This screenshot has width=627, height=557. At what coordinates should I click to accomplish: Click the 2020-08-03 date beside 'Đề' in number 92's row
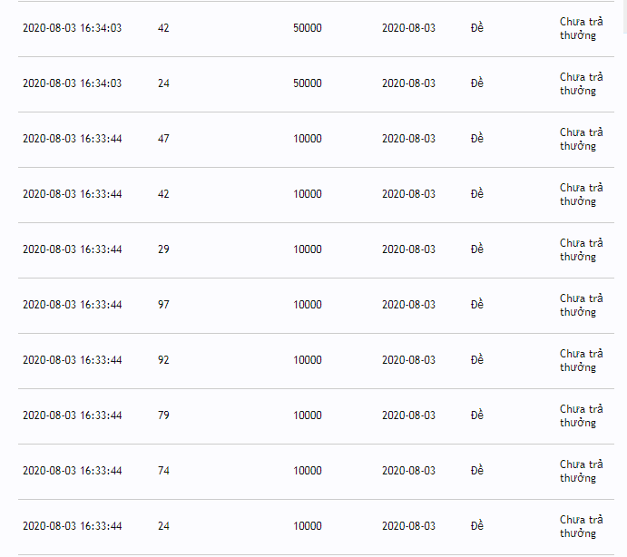408,360
